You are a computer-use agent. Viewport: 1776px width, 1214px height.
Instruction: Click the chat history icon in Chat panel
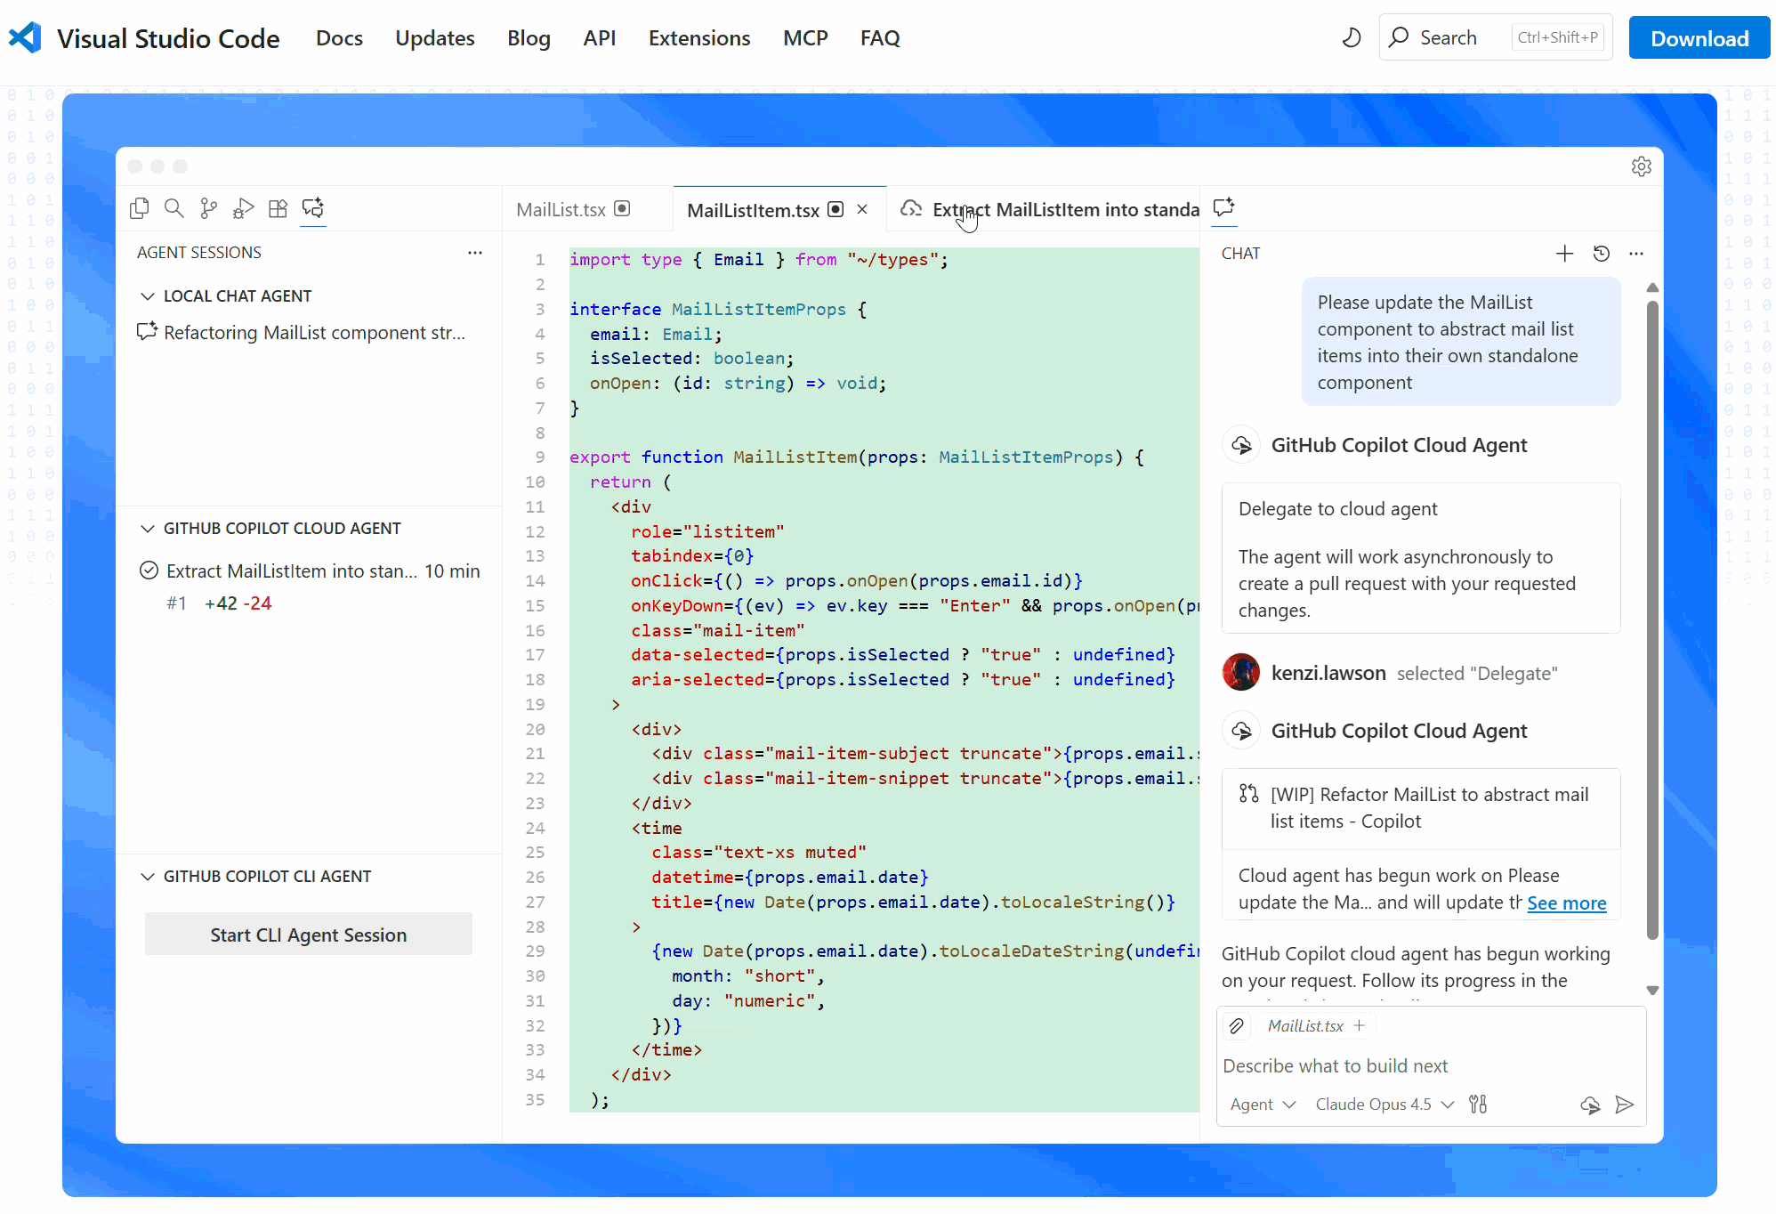point(1602,254)
